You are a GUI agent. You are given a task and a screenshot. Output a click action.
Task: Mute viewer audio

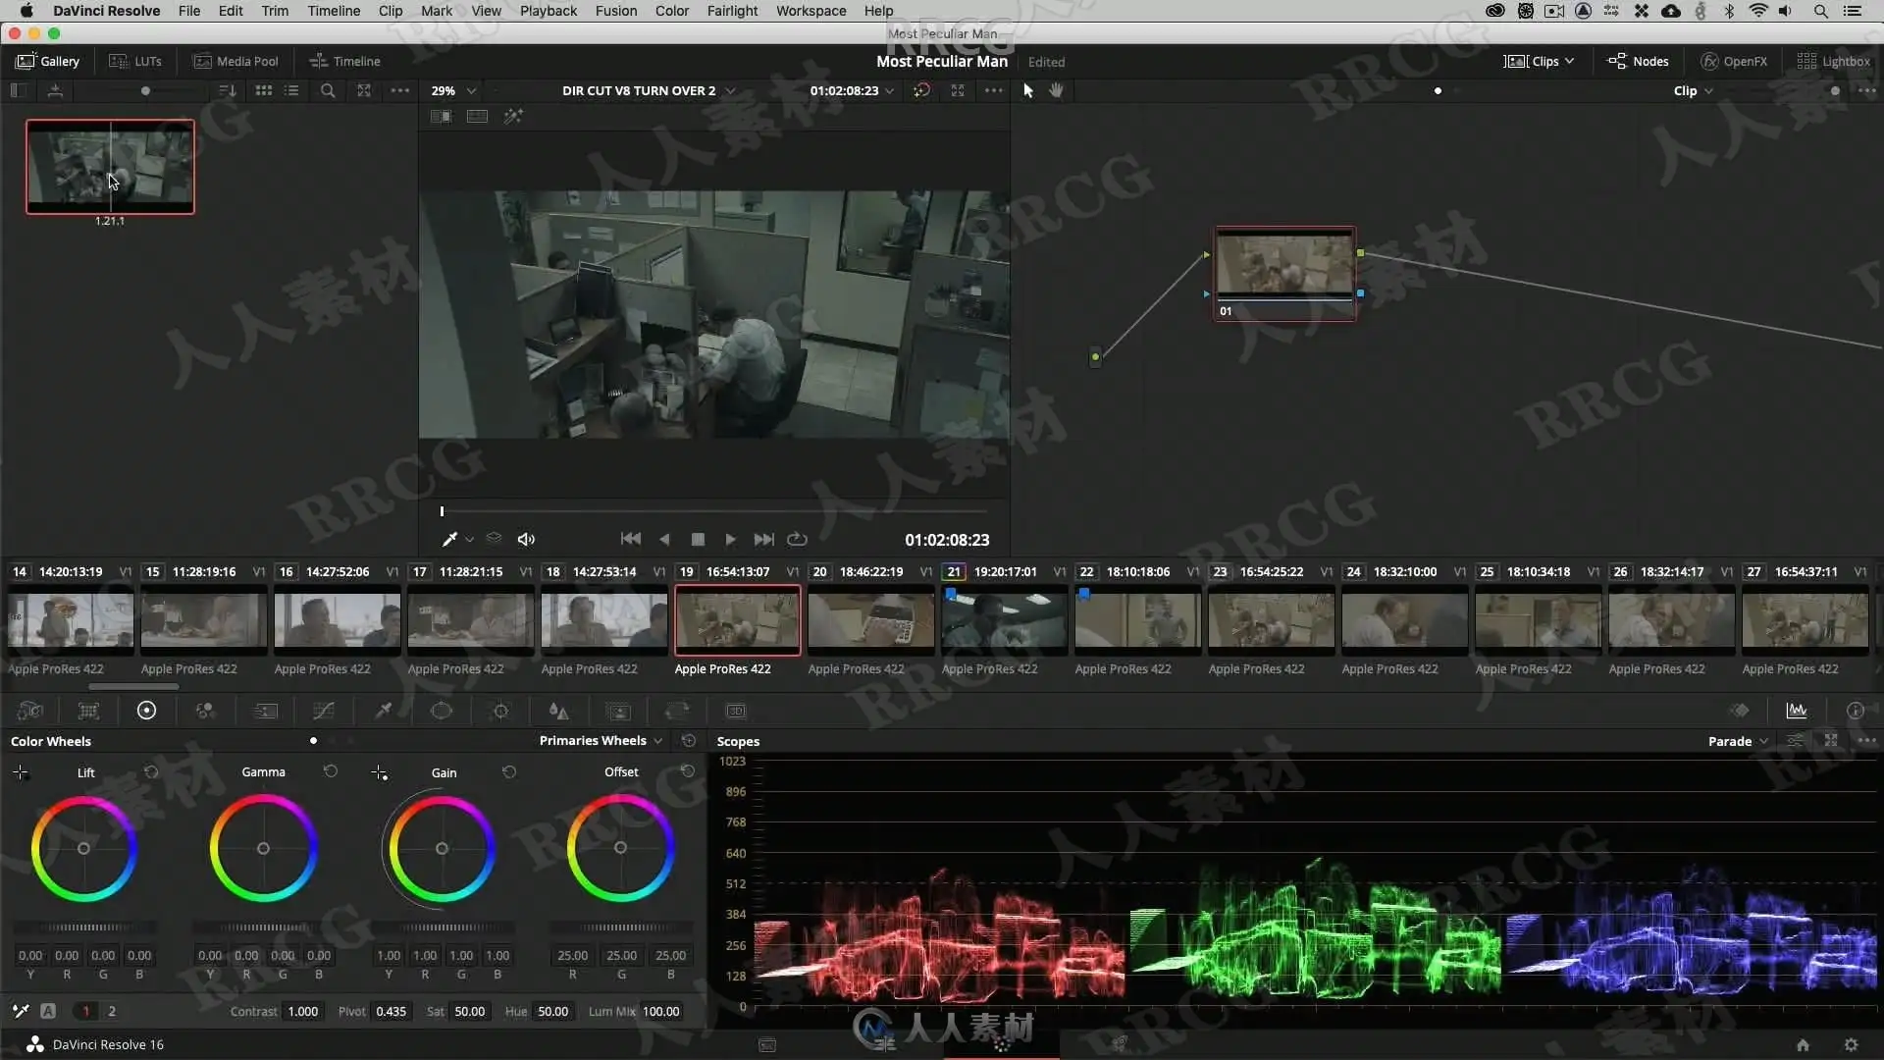526,540
